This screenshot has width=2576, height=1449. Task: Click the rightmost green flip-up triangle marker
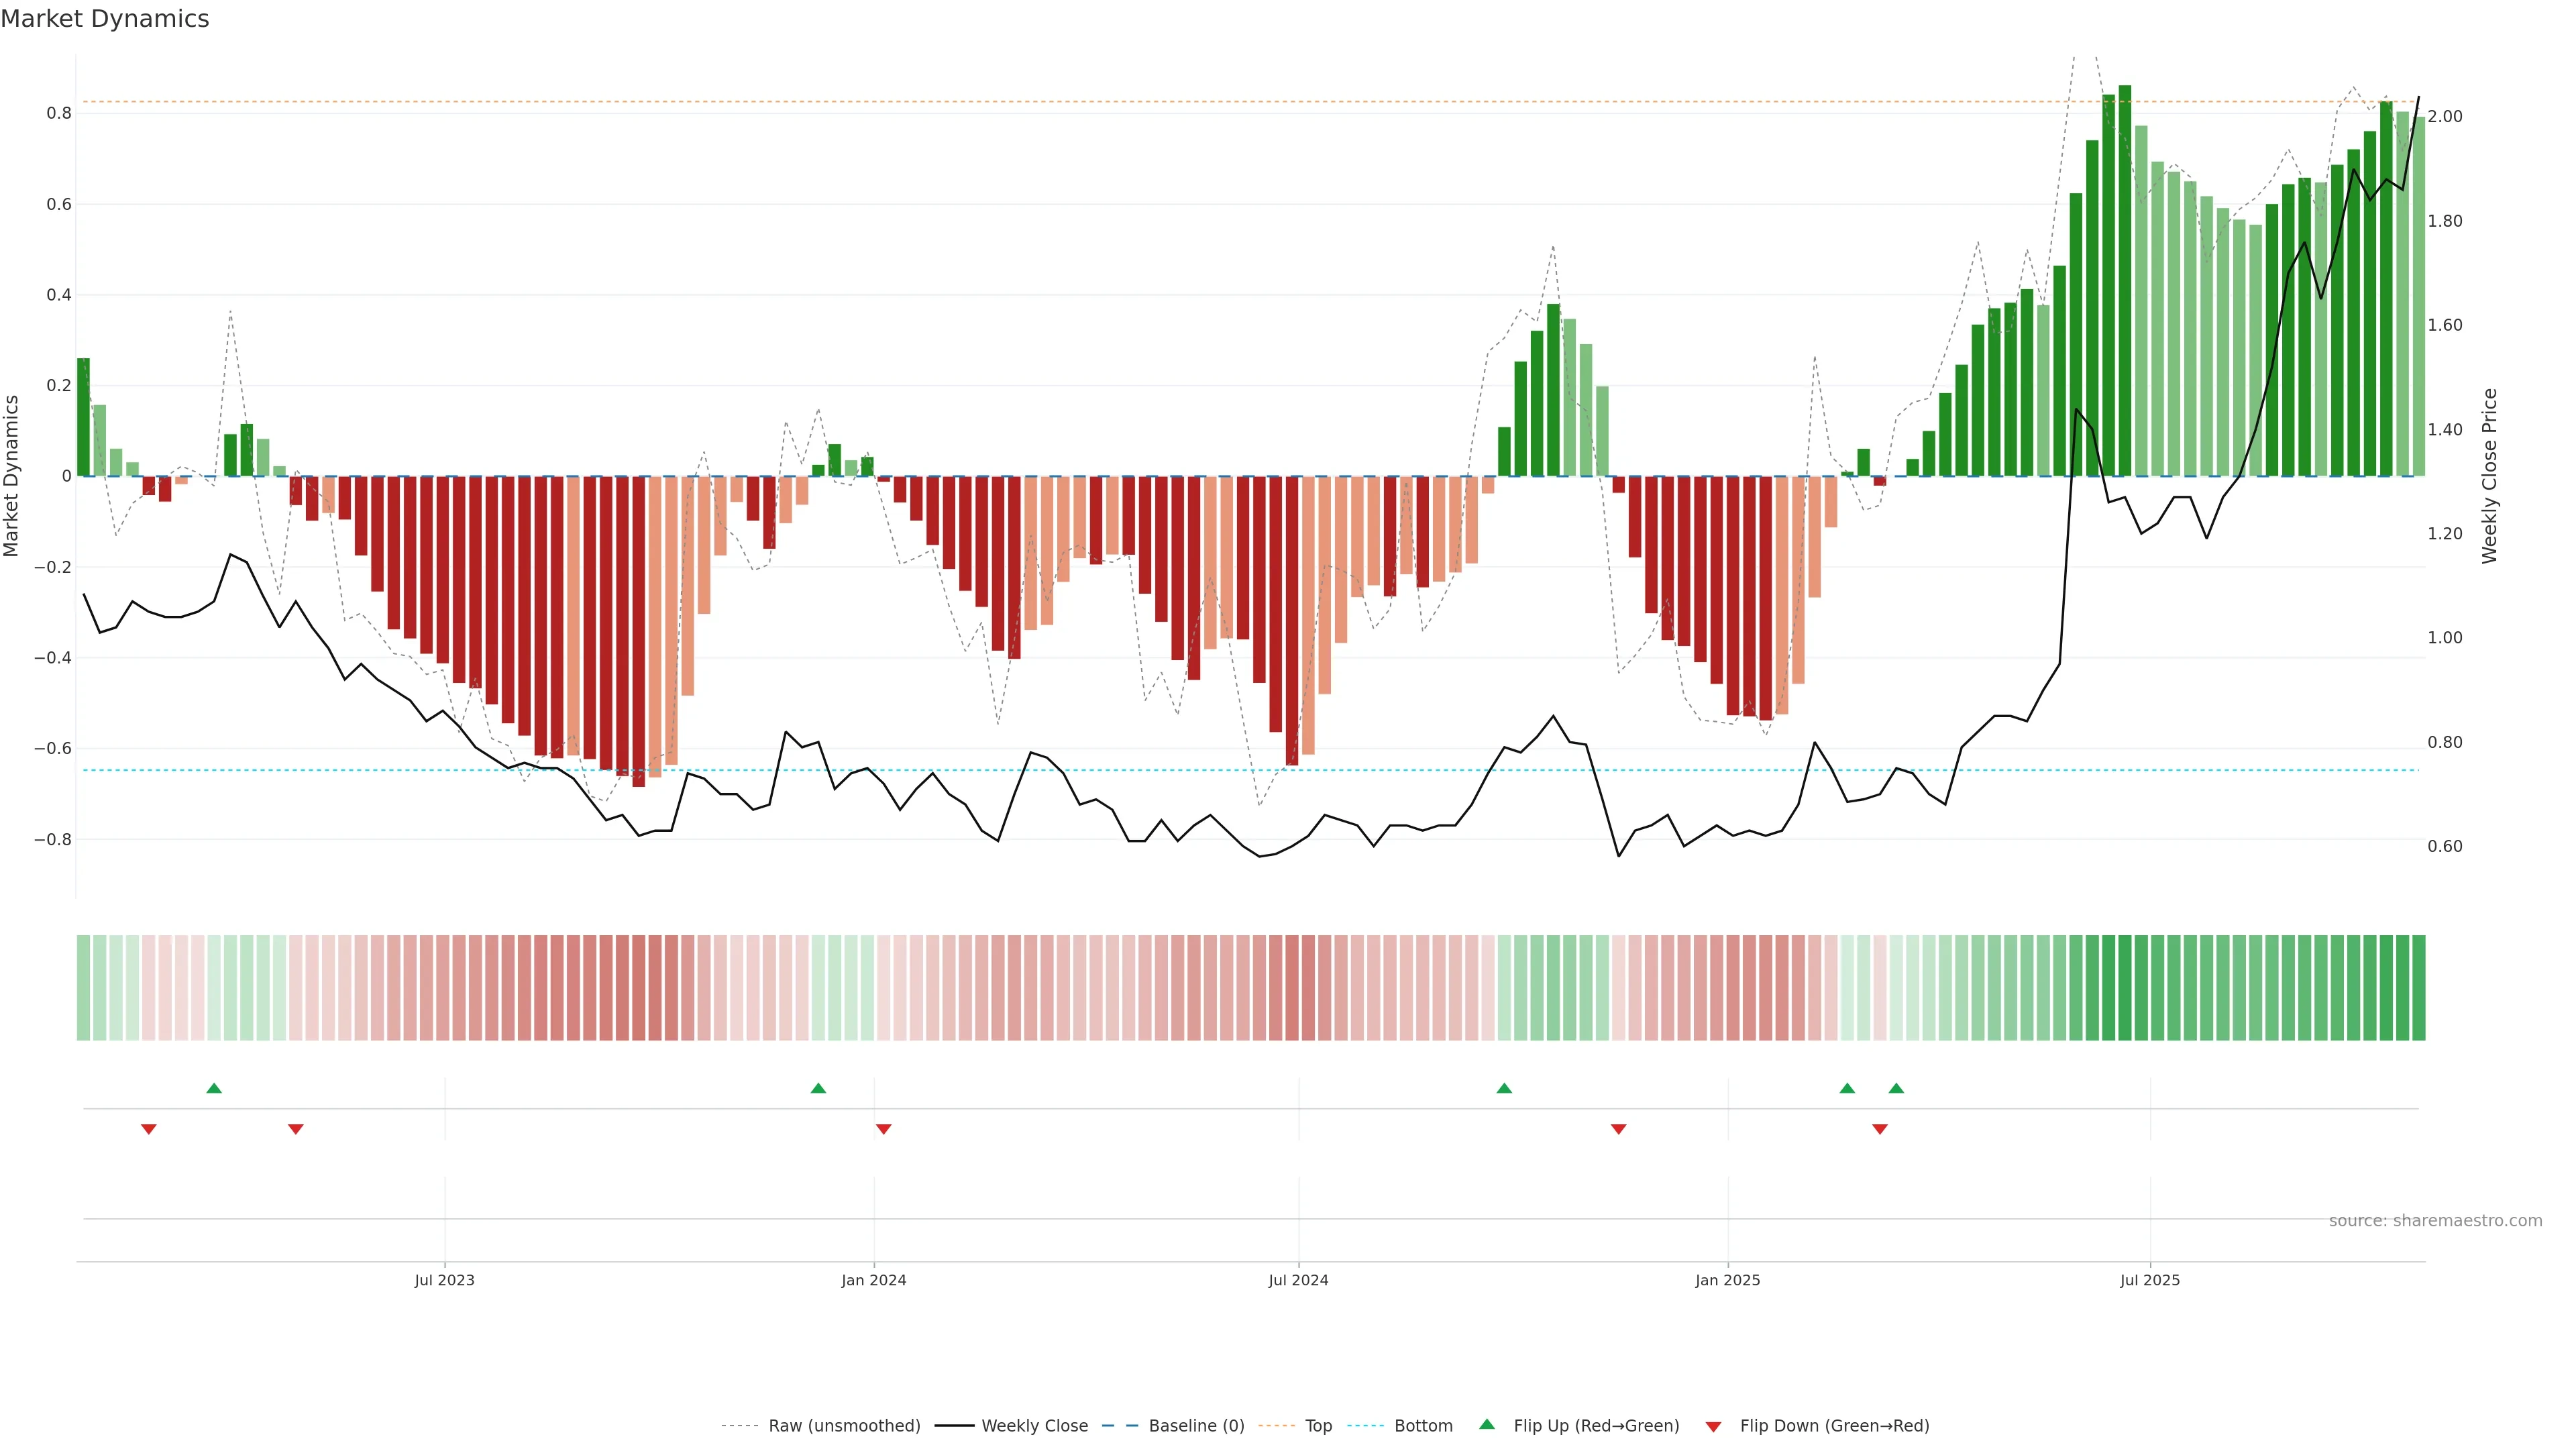point(1896,1088)
